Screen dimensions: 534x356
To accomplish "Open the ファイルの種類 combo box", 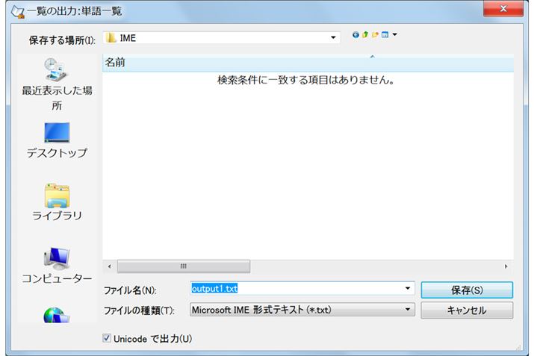I will pyautogui.click(x=302, y=310).
